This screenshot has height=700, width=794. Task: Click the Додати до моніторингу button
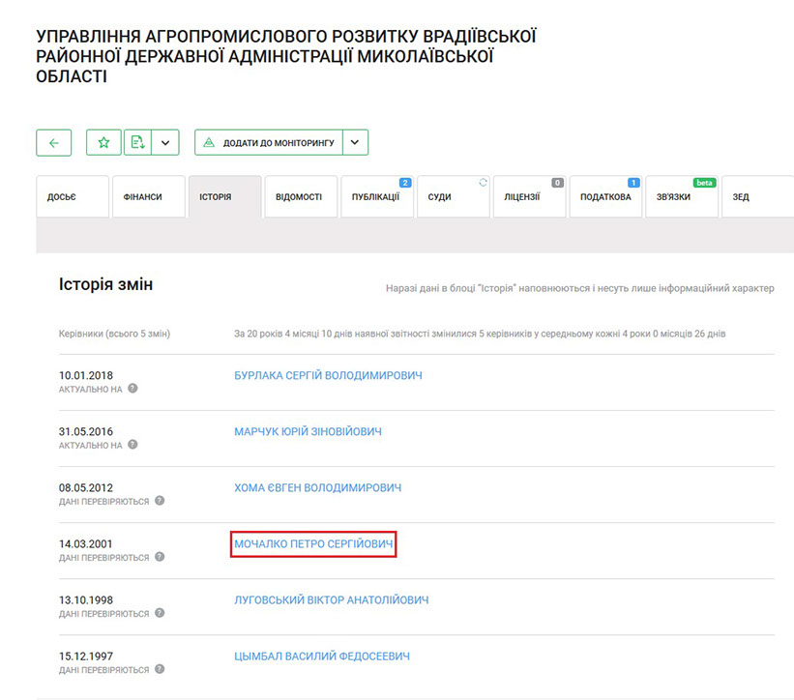pos(269,143)
